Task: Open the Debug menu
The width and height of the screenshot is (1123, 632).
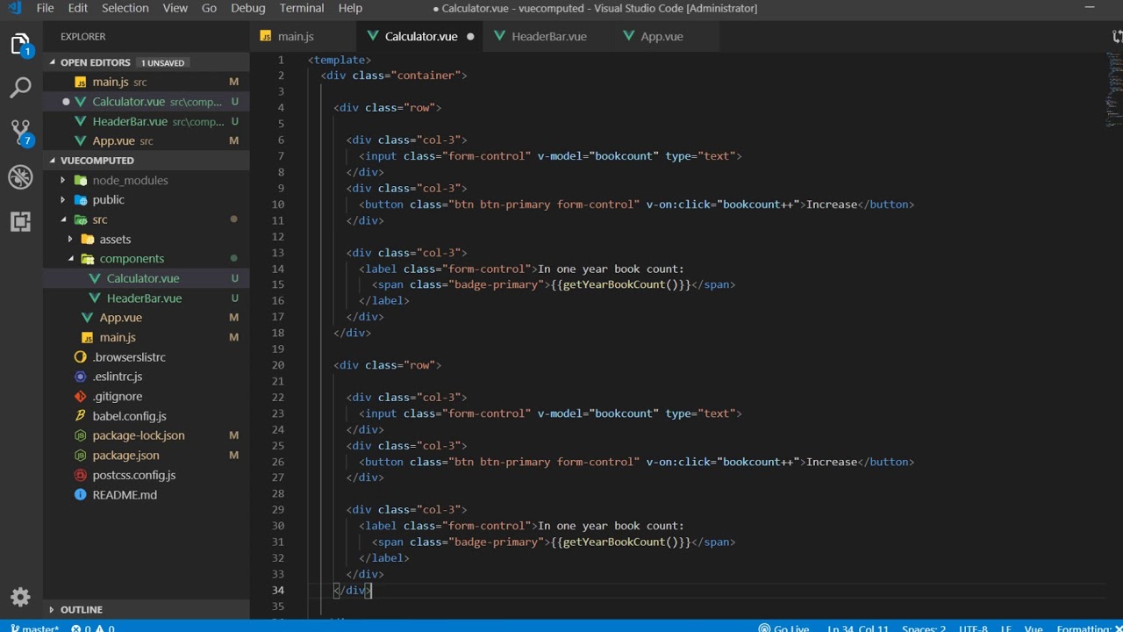Action: 248,8
